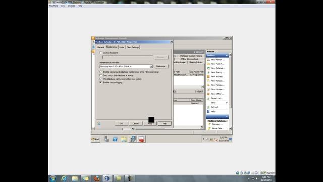
Task: Open the host Windows Start orb
Action: [x=52, y=178]
